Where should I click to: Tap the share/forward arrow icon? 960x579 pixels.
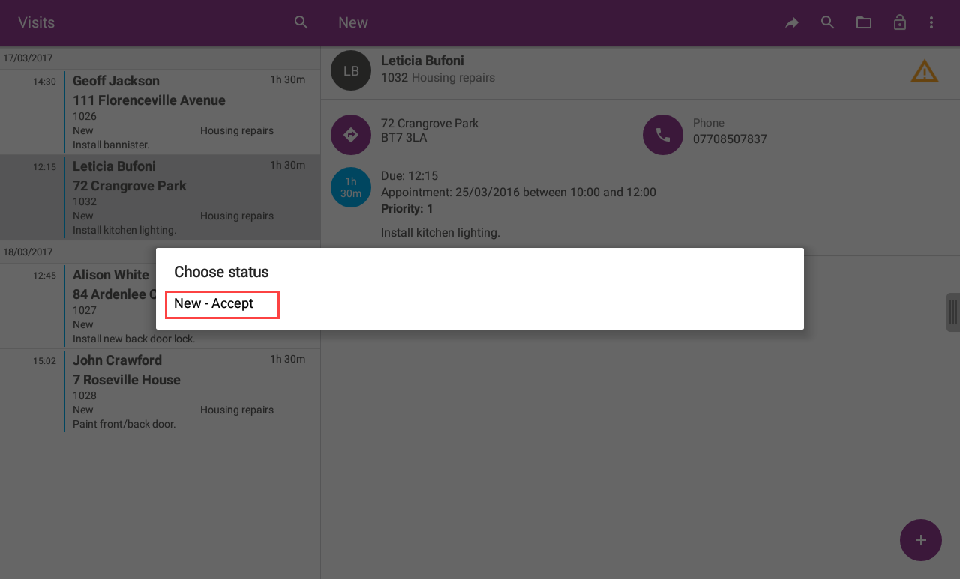pyautogui.click(x=792, y=22)
